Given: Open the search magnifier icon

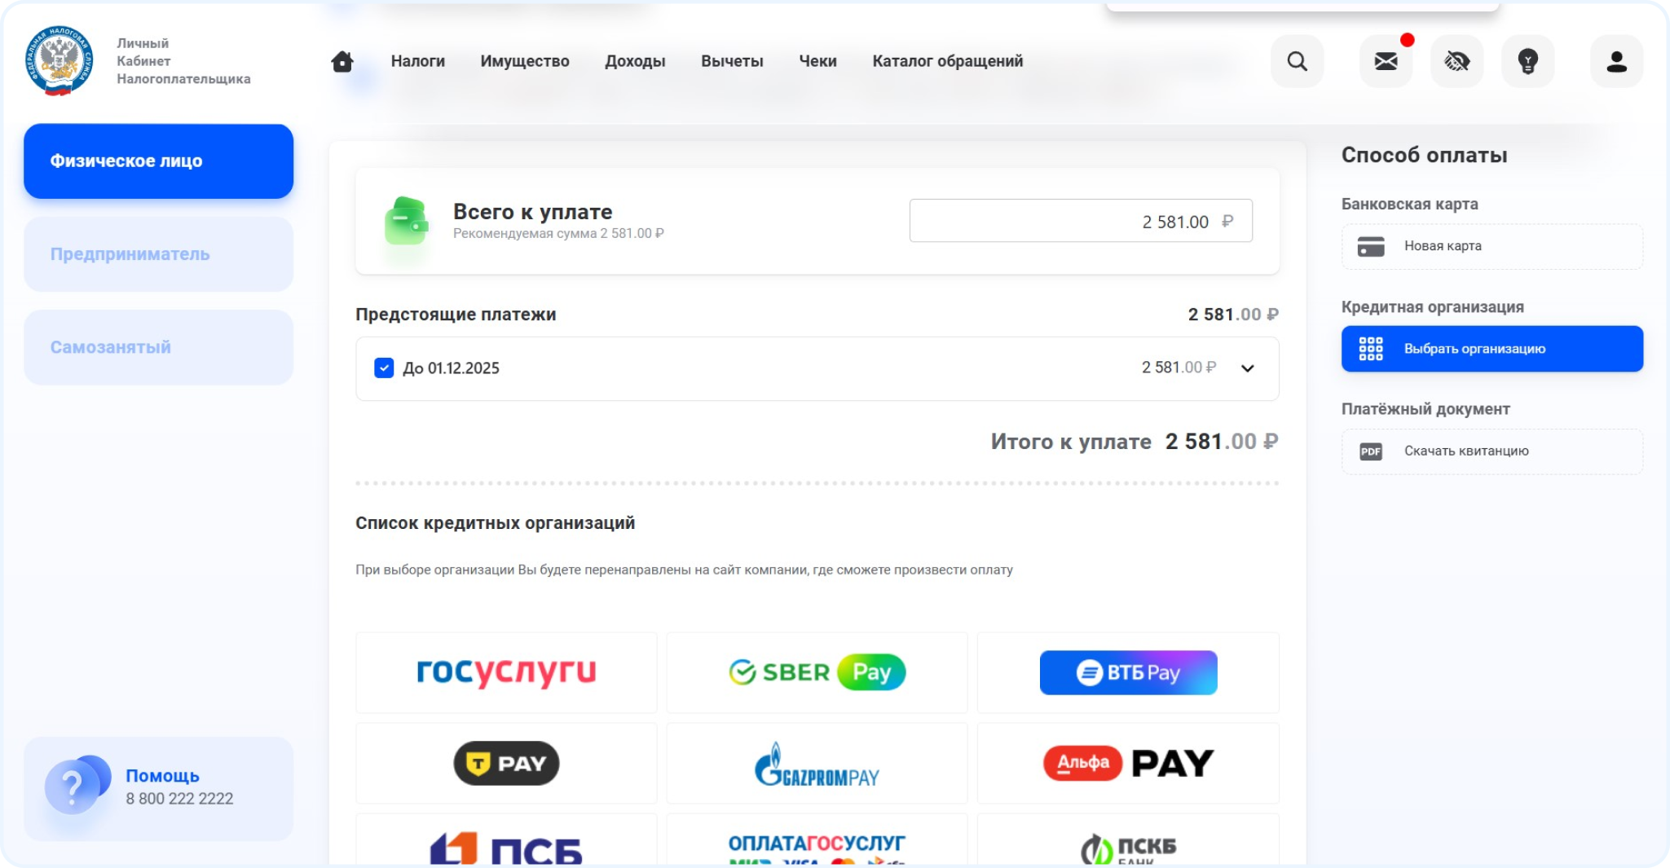Looking at the screenshot, I should 1297,61.
